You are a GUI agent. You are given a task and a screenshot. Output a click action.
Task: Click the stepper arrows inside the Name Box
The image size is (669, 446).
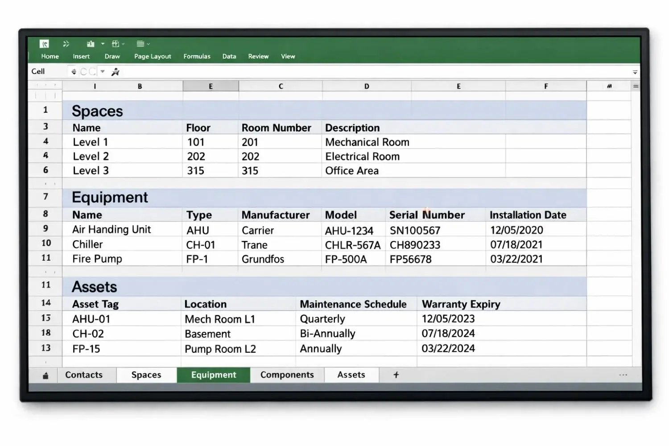[74, 71]
